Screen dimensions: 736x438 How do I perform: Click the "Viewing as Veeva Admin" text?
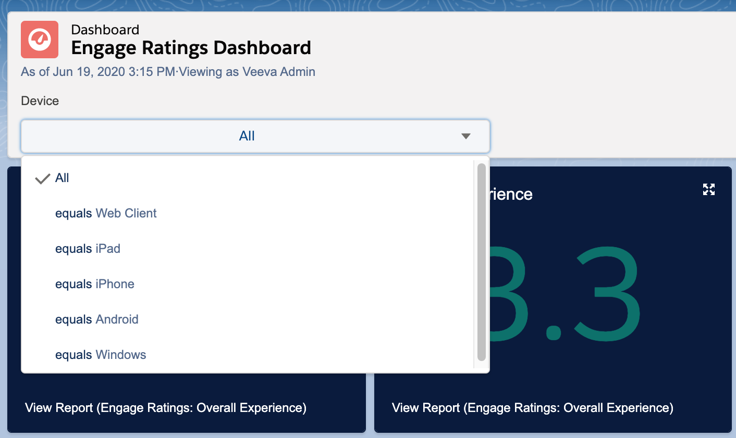point(247,72)
